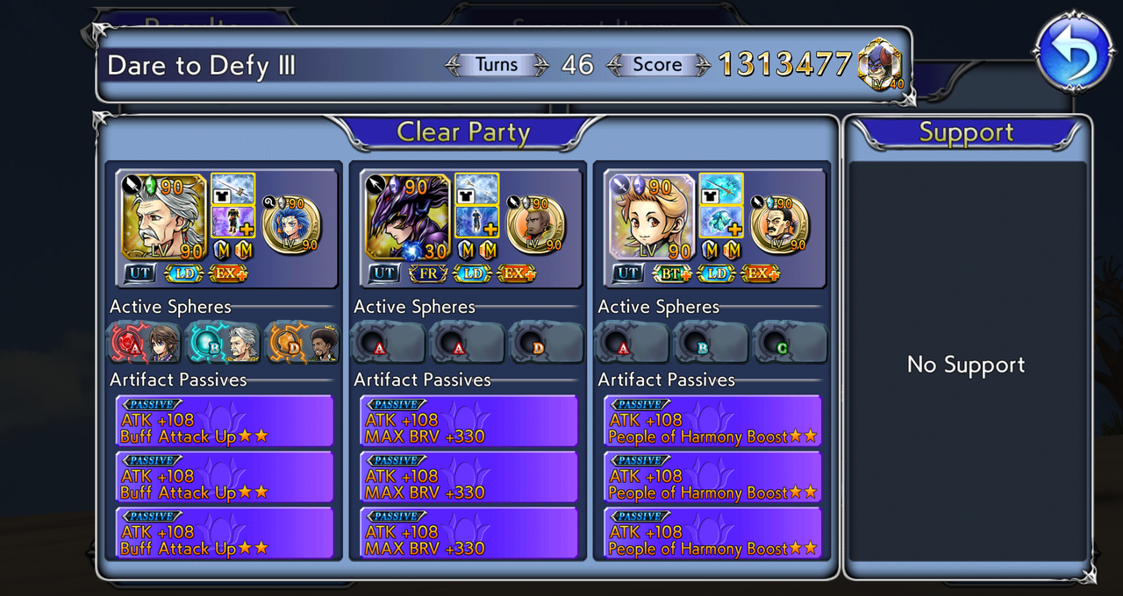Select the dark purple armored knight portrait
Image resolution: width=1123 pixels, height=596 pixels.
pos(407,216)
